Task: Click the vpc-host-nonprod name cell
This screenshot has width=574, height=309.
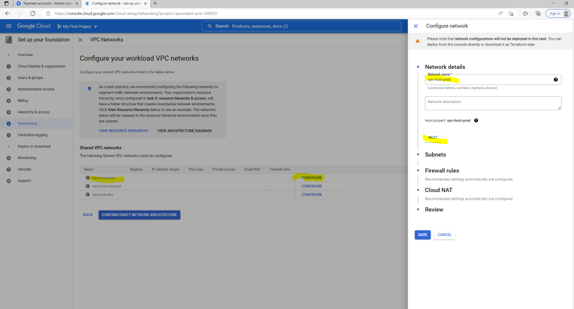Action: click(x=106, y=186)
